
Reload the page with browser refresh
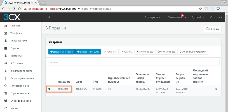click(x=14, y=9)
